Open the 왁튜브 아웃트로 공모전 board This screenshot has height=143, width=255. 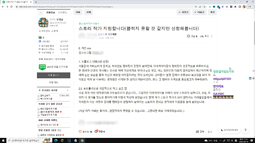pyautogui.click(x=51, y=135)
